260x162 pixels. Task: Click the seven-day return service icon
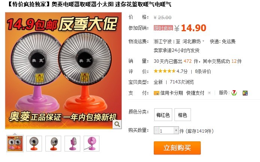coord(234,93)
